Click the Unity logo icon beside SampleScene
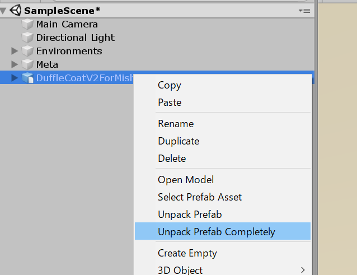 point(16,11)
